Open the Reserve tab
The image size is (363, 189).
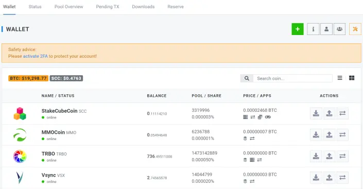[x=176, y=7]
